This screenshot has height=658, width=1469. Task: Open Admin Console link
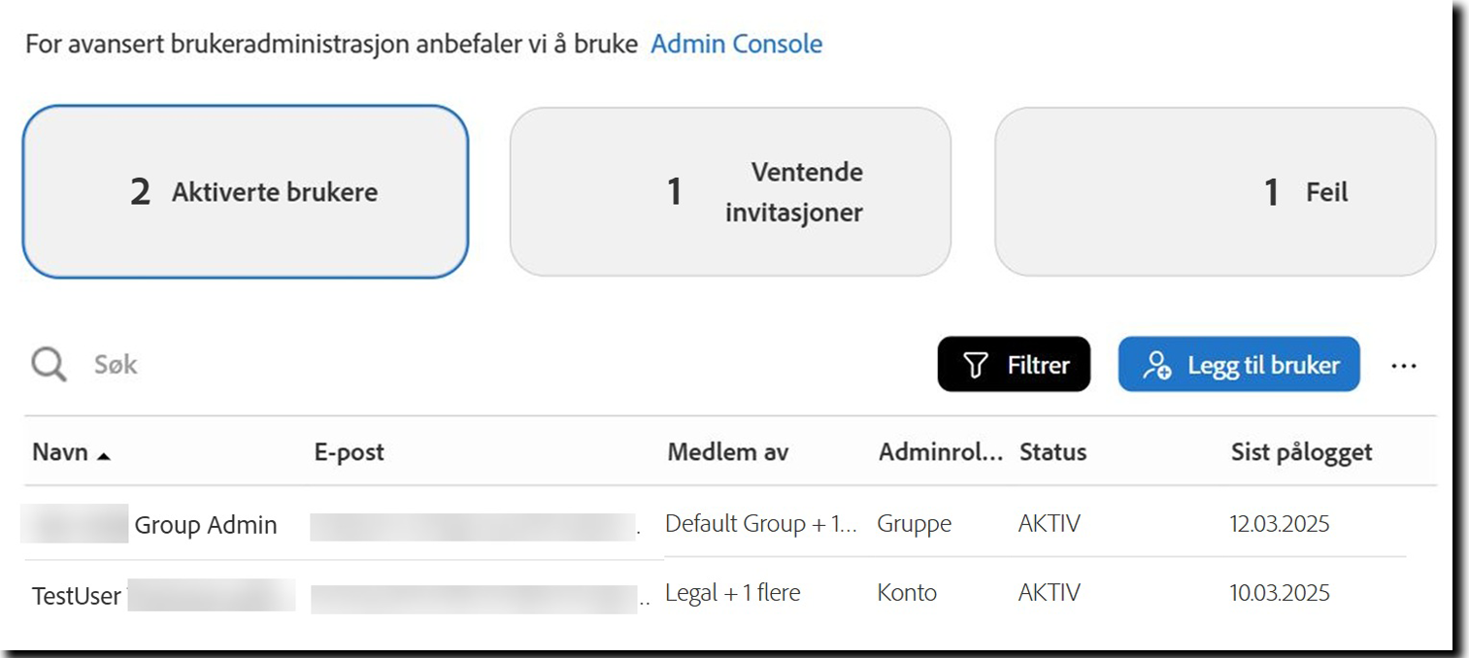(736, 43)
